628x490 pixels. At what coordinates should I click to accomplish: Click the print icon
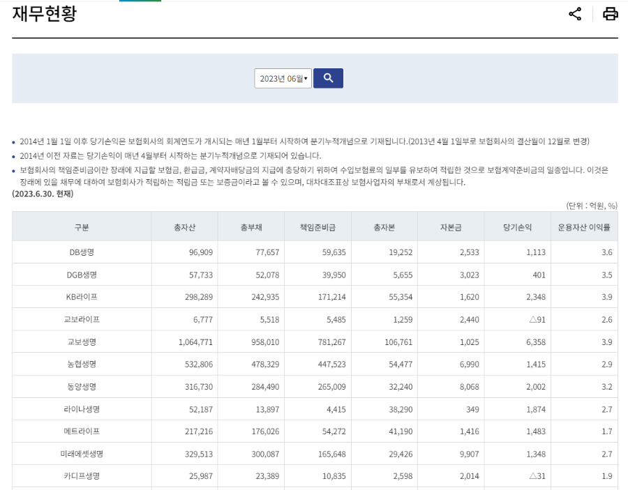pyautogui.click(x=611, y=14)
